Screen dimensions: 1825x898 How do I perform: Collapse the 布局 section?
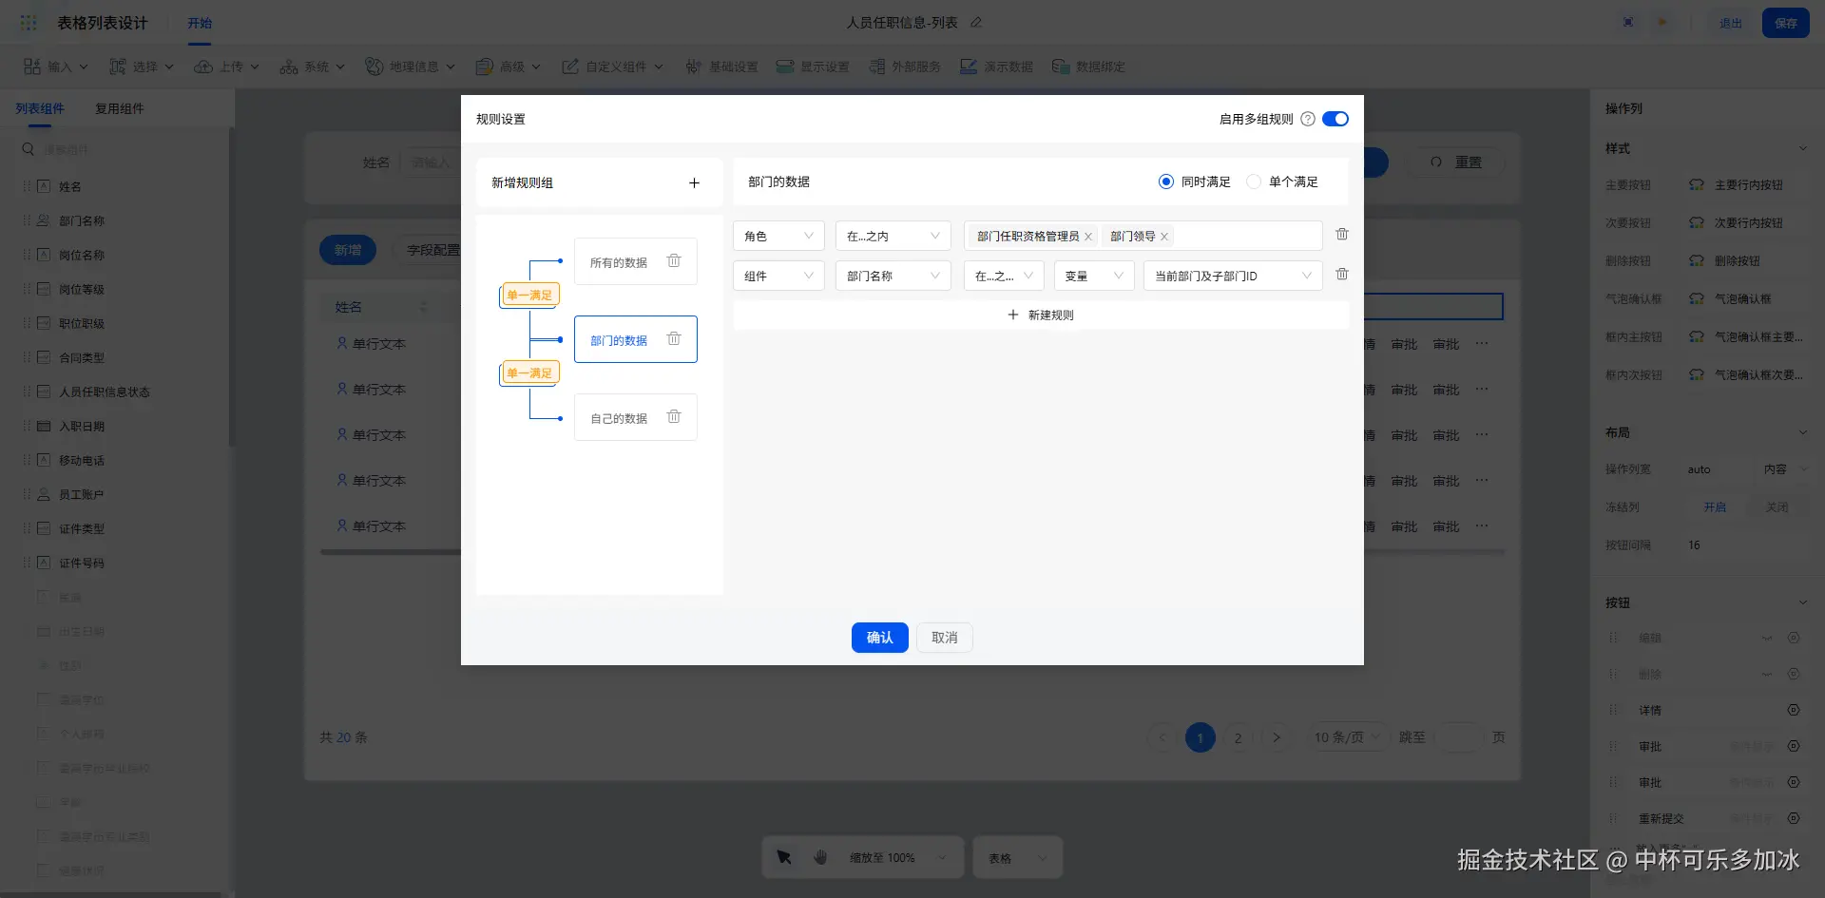[1802, 432]
